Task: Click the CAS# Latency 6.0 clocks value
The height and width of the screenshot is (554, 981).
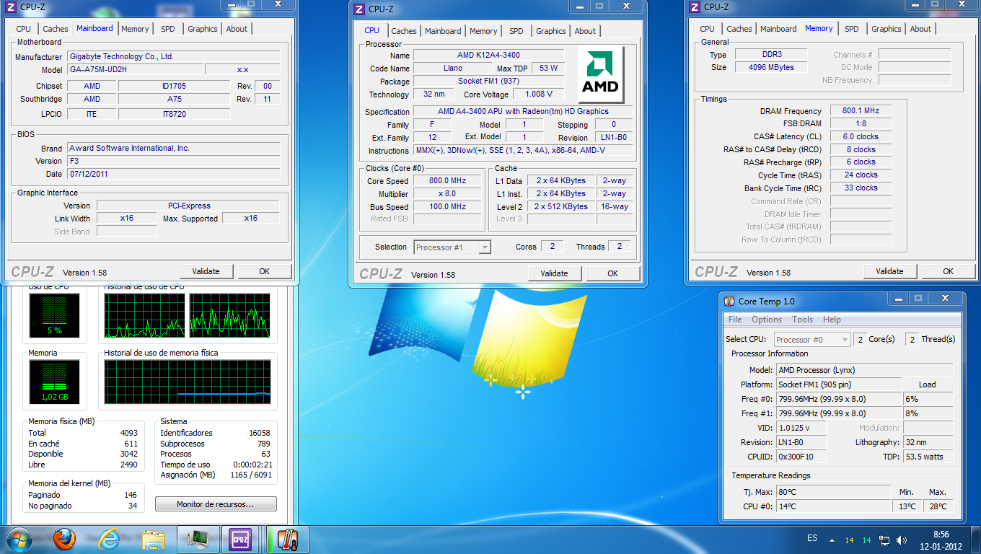Action: (861, 136)
